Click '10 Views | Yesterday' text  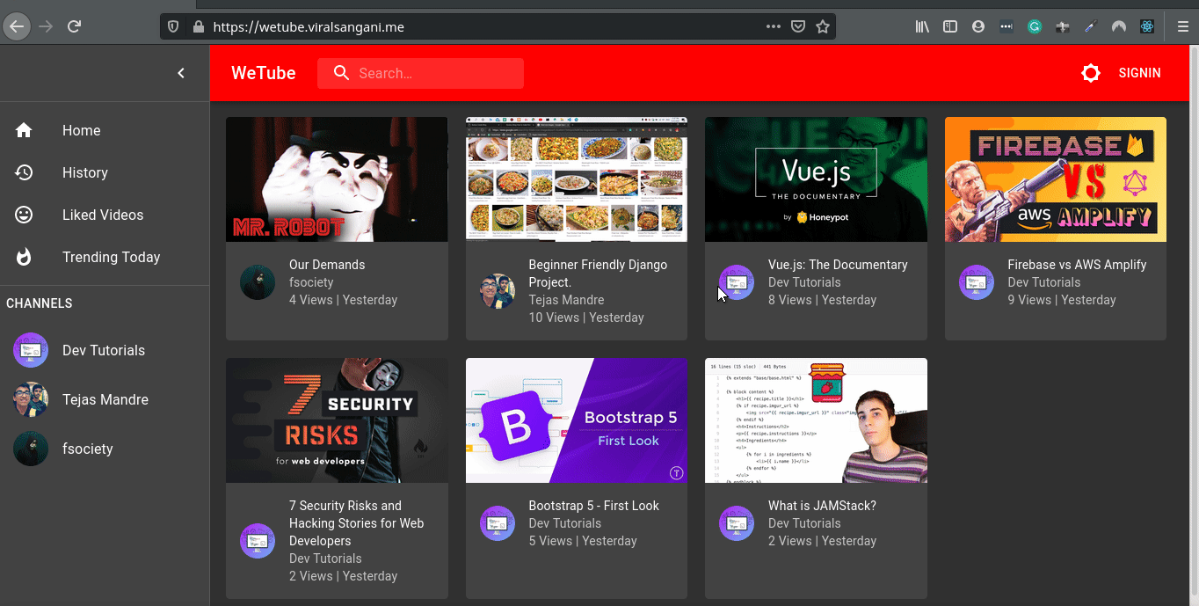586,318
